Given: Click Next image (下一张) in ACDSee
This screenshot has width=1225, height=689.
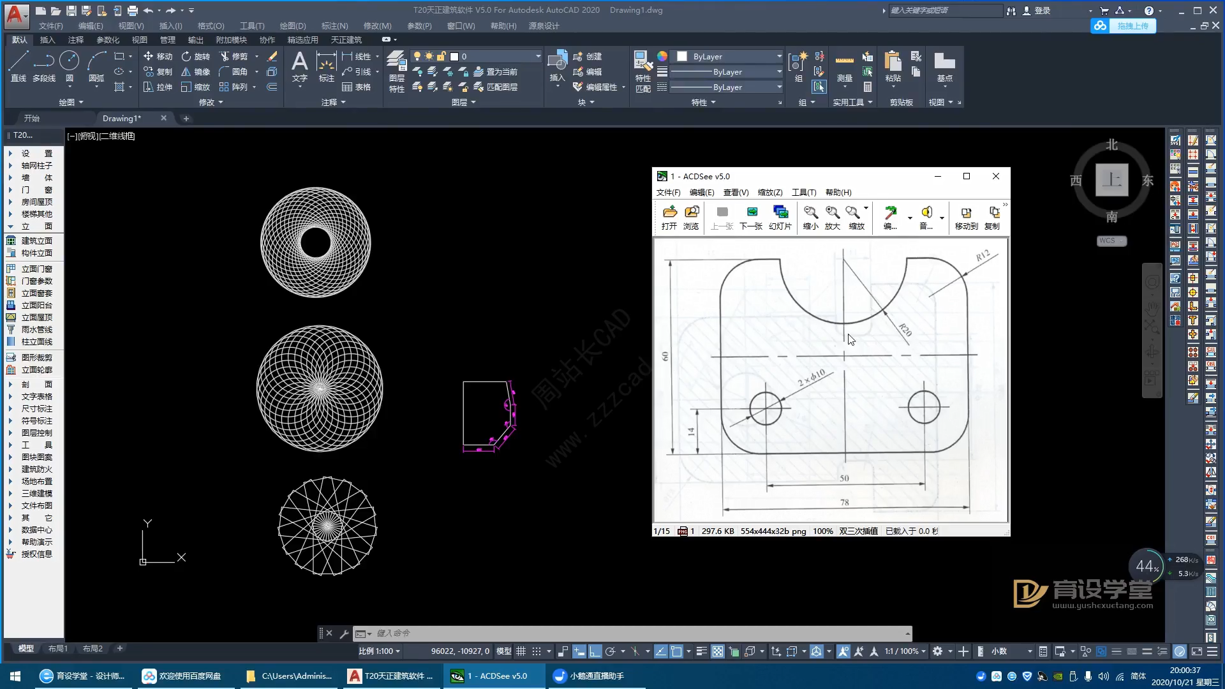Looking at the screenshot, I should tap(751, 218).
